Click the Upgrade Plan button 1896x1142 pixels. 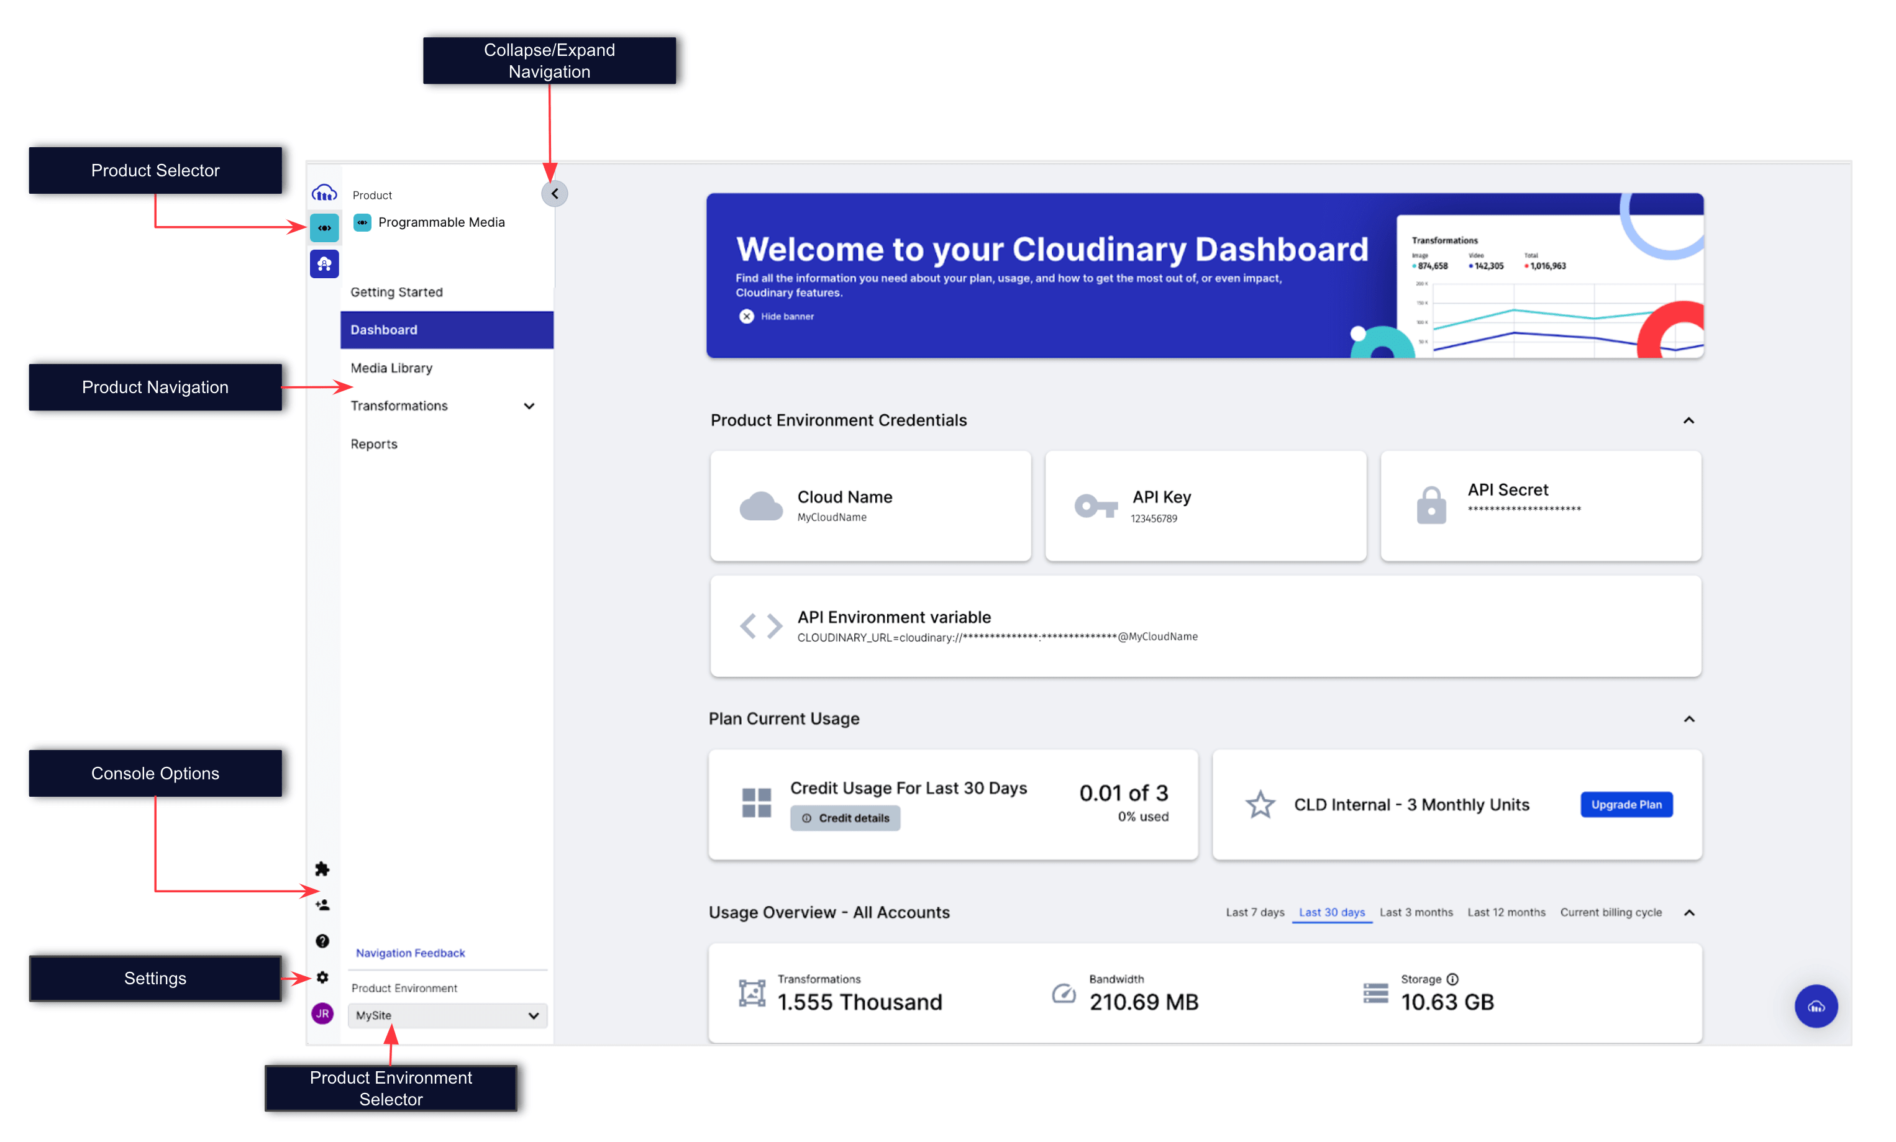[1625, 804]
